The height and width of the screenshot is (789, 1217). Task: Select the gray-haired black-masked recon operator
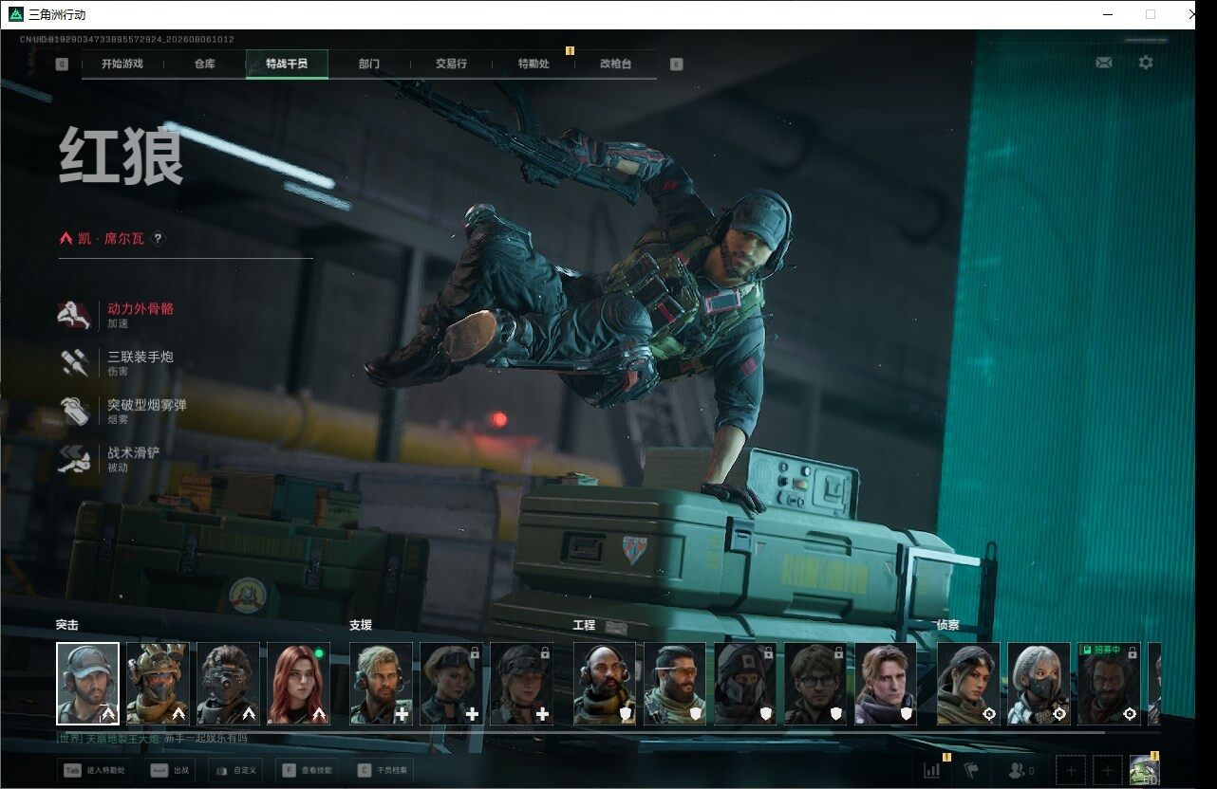pos(1039,684)
